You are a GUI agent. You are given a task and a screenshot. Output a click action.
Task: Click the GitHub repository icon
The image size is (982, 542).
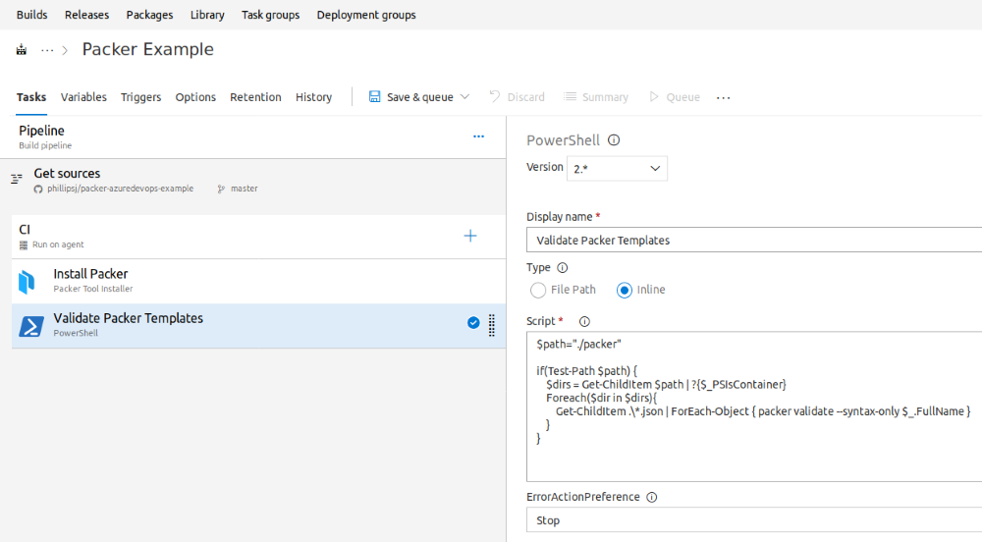coord(38,189)
